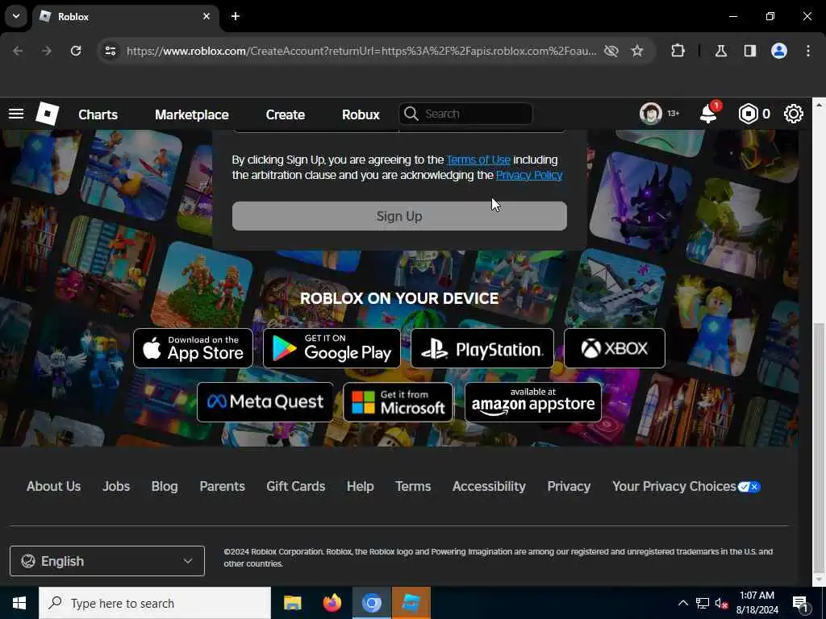Open the Meta Quest badge

265,402
